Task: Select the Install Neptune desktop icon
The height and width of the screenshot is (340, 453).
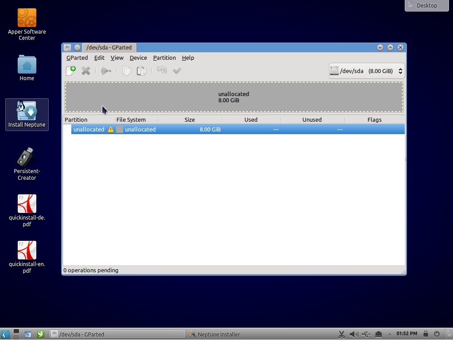Action: [x=27, y=114]
